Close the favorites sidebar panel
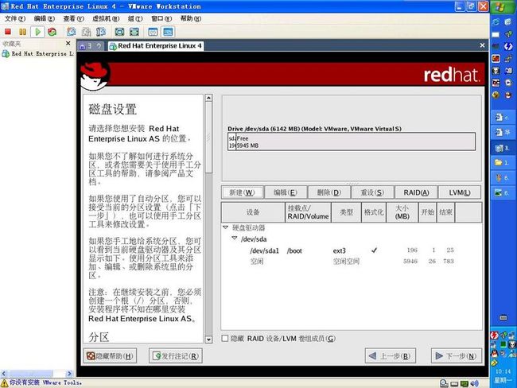The height and width of the screenshot is (388, 517). pos(68,43)
